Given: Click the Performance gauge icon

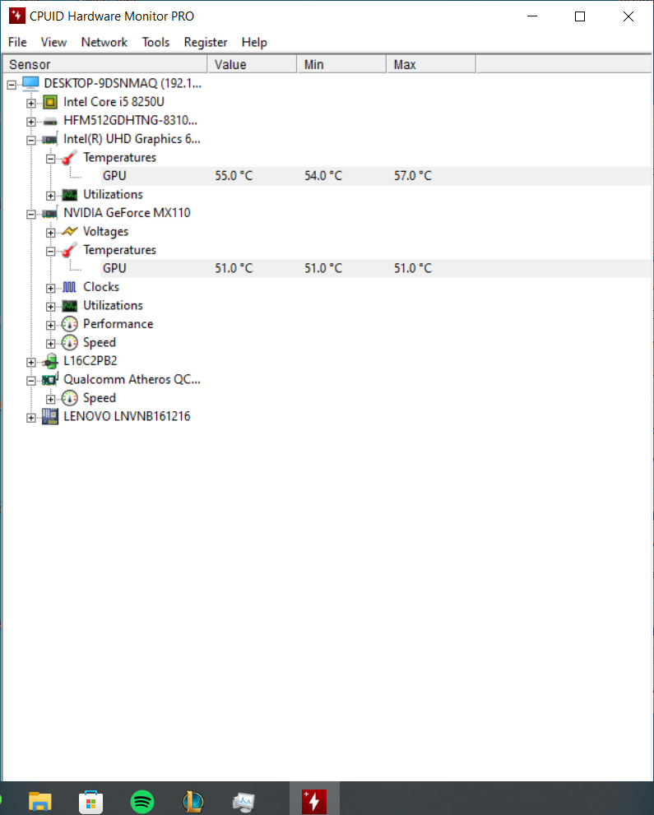Looking at the screenshot, I should [x=69, y=324].
